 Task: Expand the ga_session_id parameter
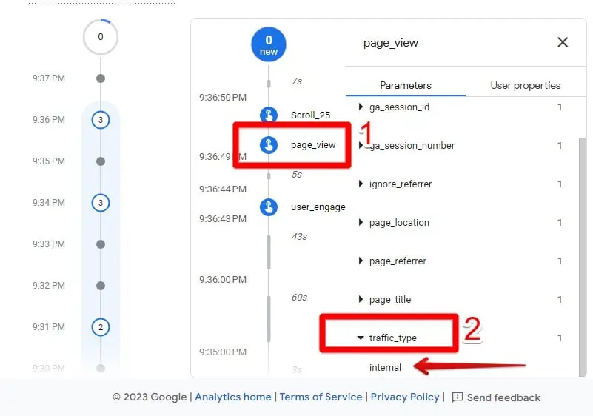(x=361, y=107)
